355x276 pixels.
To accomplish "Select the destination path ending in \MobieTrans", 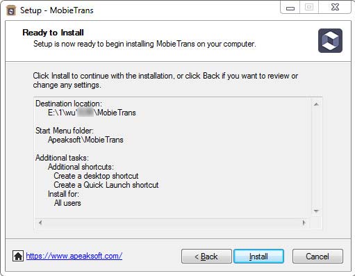I will click(92, 113).
